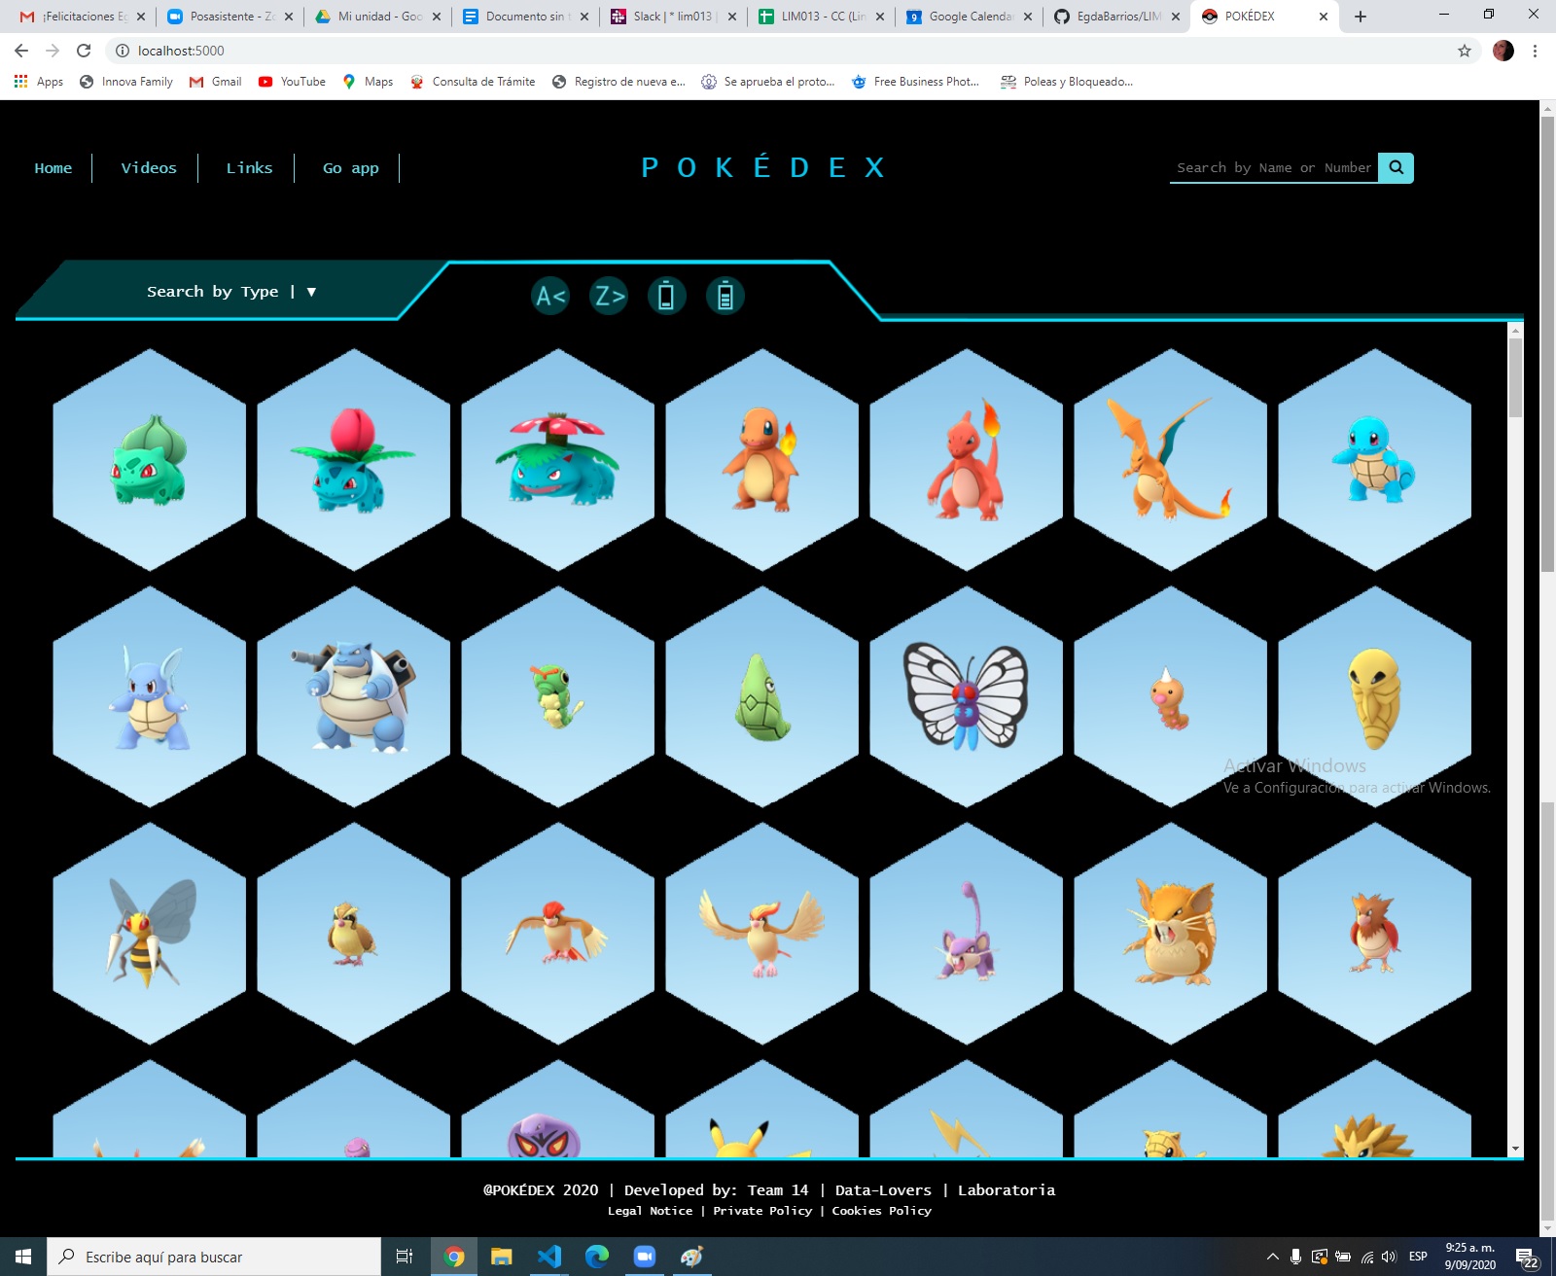Click the Windows taskbar search box
The width and height of the screenshot is (1556, 1276).
pyautogui.click(x=214, y=1257)
